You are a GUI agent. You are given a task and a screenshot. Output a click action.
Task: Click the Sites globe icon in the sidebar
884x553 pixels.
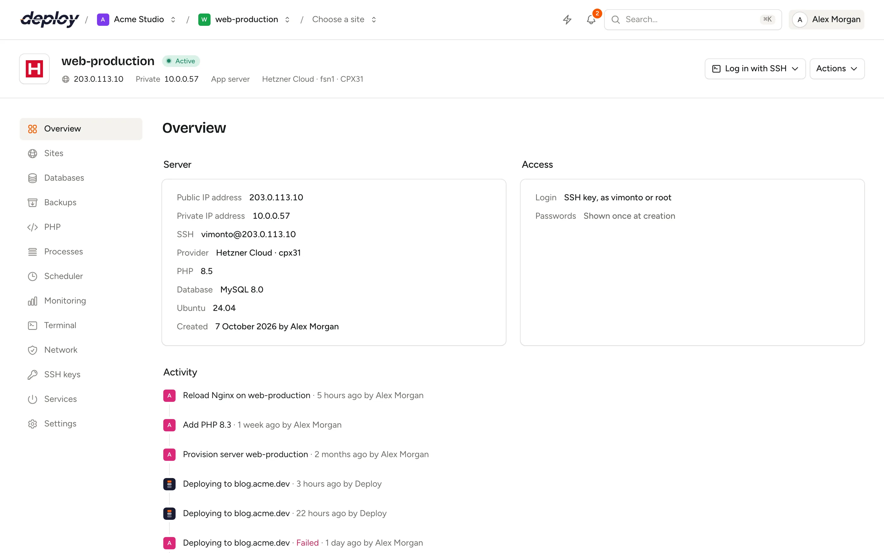click(x=33, y=154)
